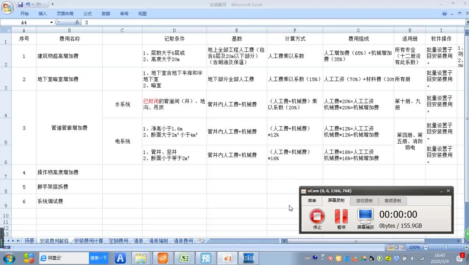
Task: Click cell 系统调试费
Action: tap(70, 201)
